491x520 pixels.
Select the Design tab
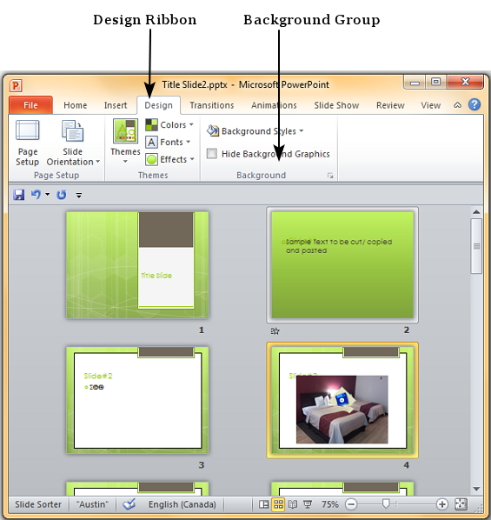click(158, 105)
